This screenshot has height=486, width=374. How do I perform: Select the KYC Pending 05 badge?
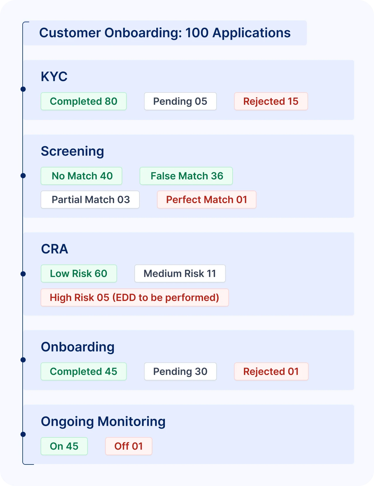click(x=180, y=101)
